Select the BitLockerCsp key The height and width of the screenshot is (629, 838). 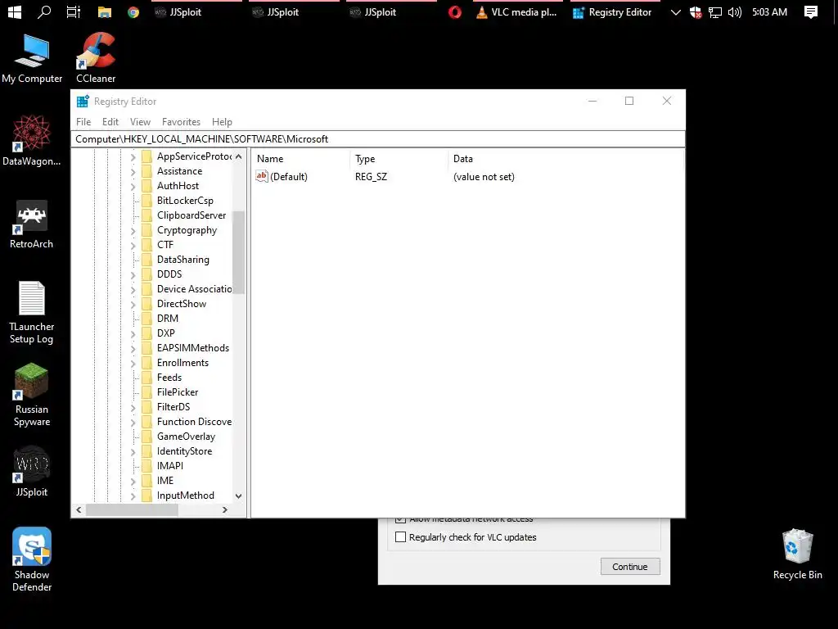click(185, 201)
